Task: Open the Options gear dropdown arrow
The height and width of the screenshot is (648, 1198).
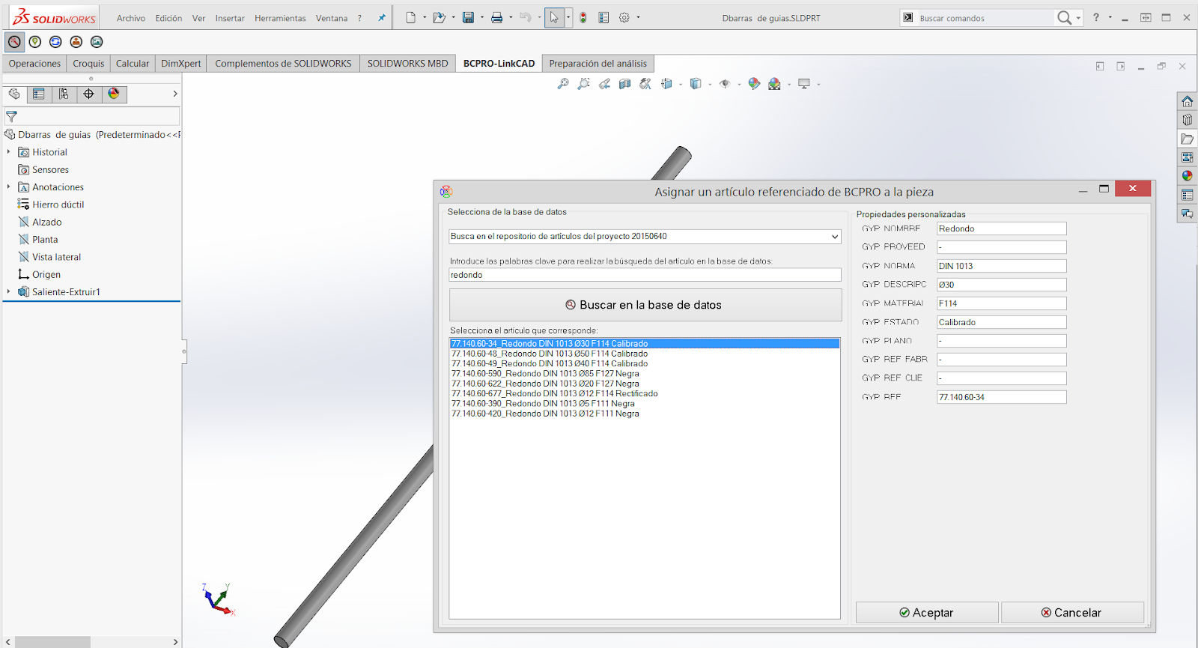Action: (638, 17)
